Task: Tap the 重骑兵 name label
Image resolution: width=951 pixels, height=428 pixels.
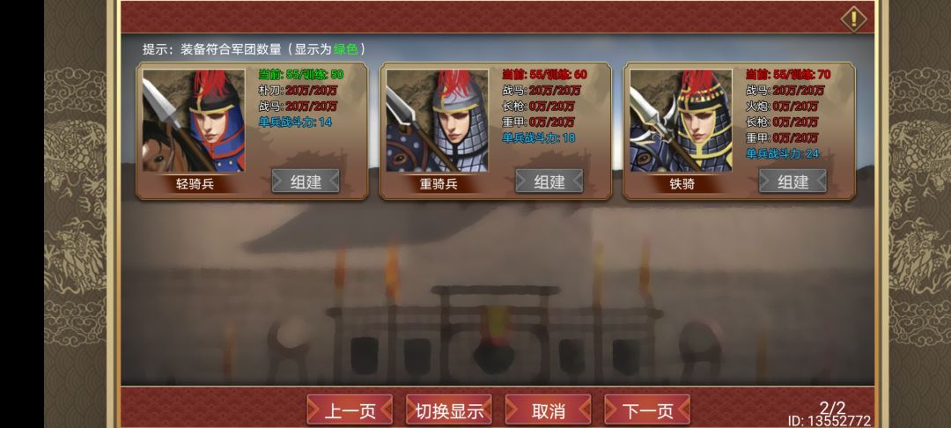Action: [x=439, y=184]
